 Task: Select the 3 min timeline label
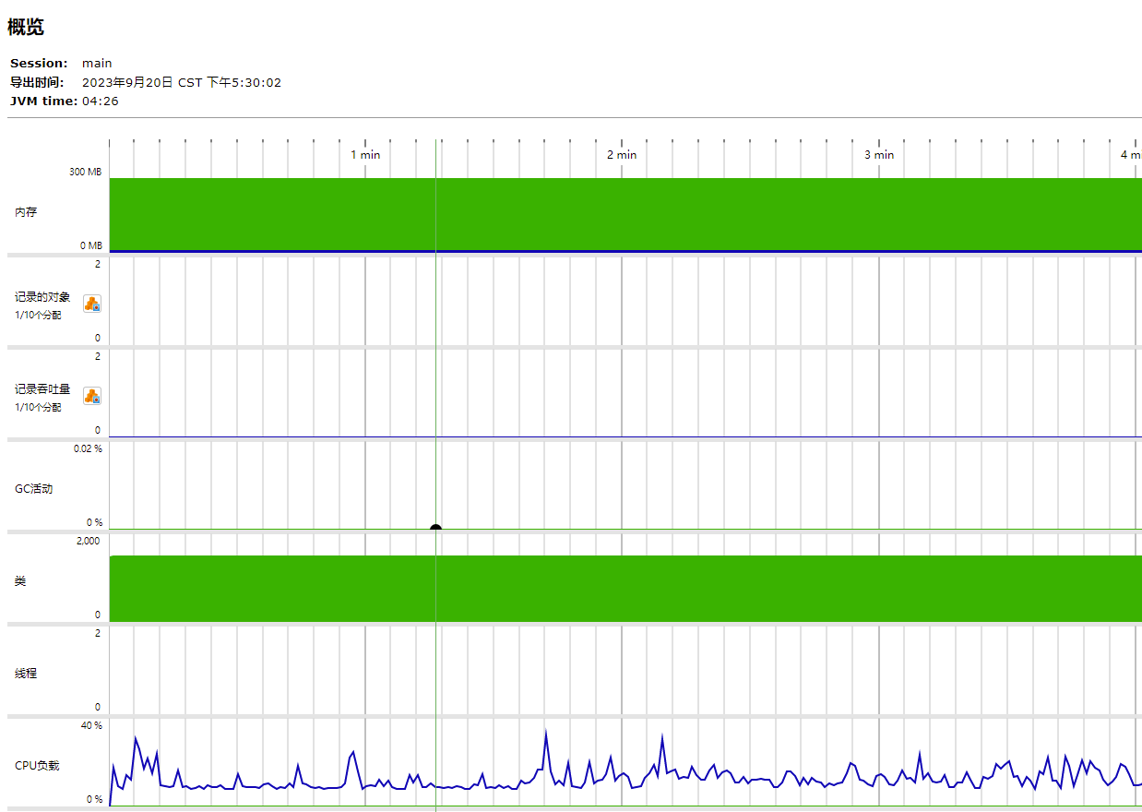(879, 155)
